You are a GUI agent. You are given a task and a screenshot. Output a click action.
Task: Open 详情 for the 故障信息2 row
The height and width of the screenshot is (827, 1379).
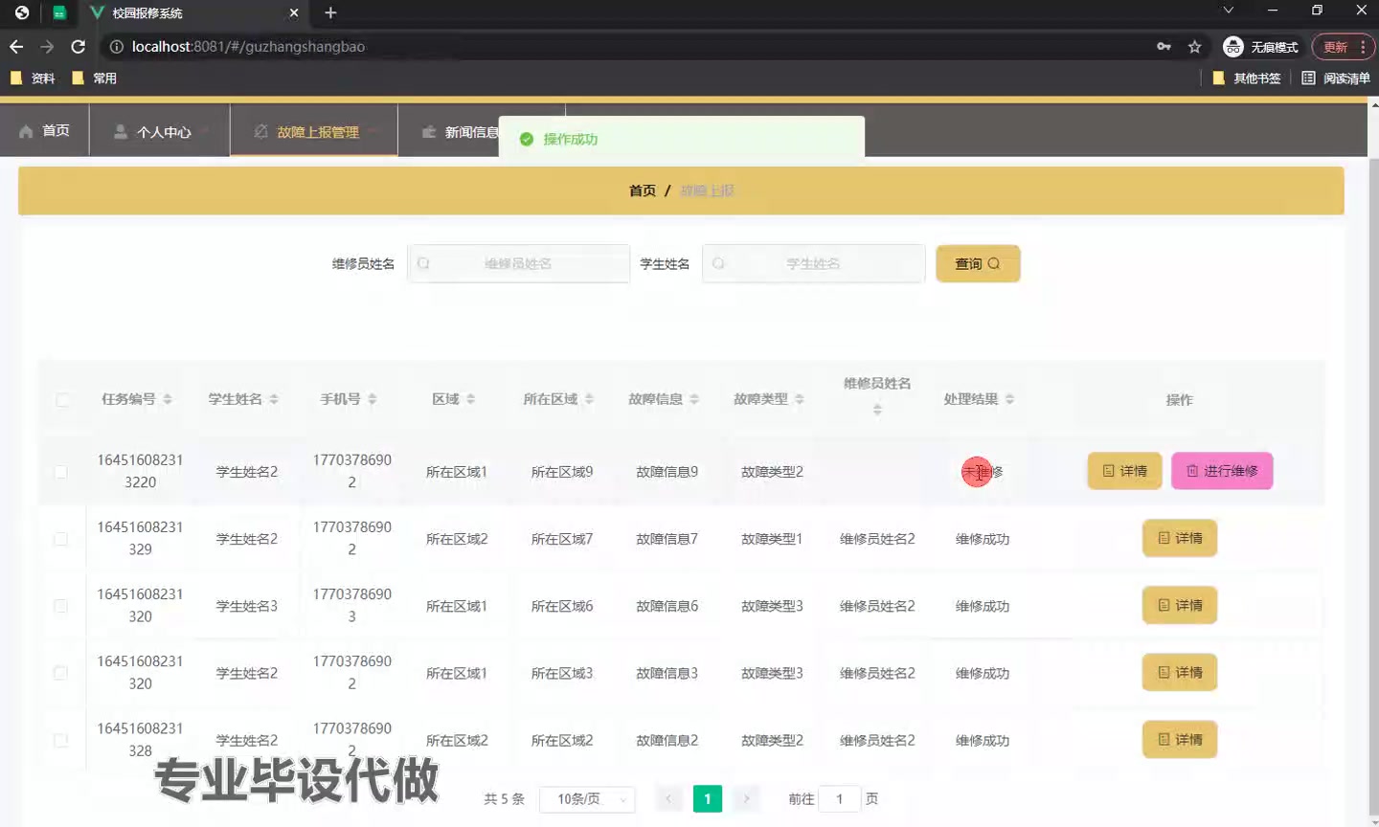tap(1180, 739)
